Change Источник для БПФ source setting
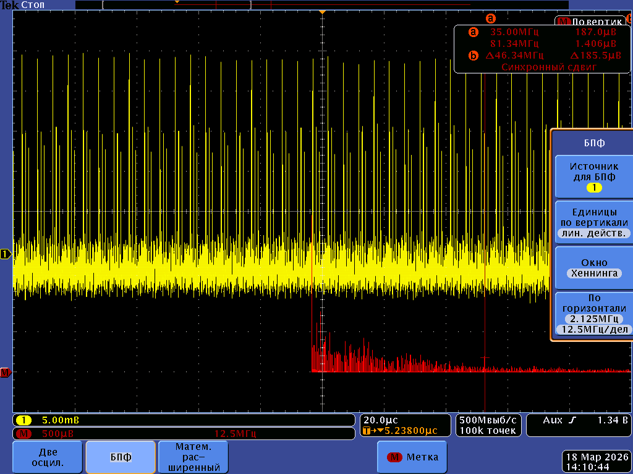This screenshot has width=633, height=474. 593,177
